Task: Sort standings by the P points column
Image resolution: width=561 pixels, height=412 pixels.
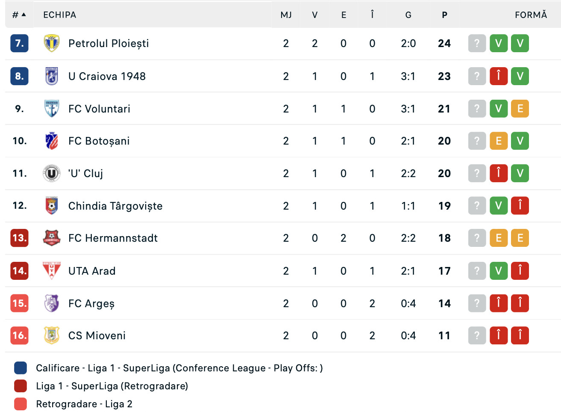Action: point(444,15)
